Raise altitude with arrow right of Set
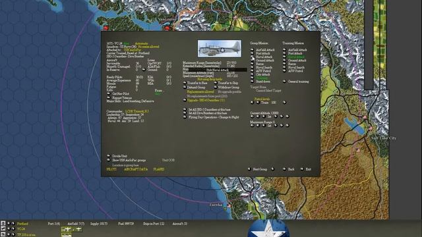The width and height of the screenshot is (422, 237). click(276, 117)
